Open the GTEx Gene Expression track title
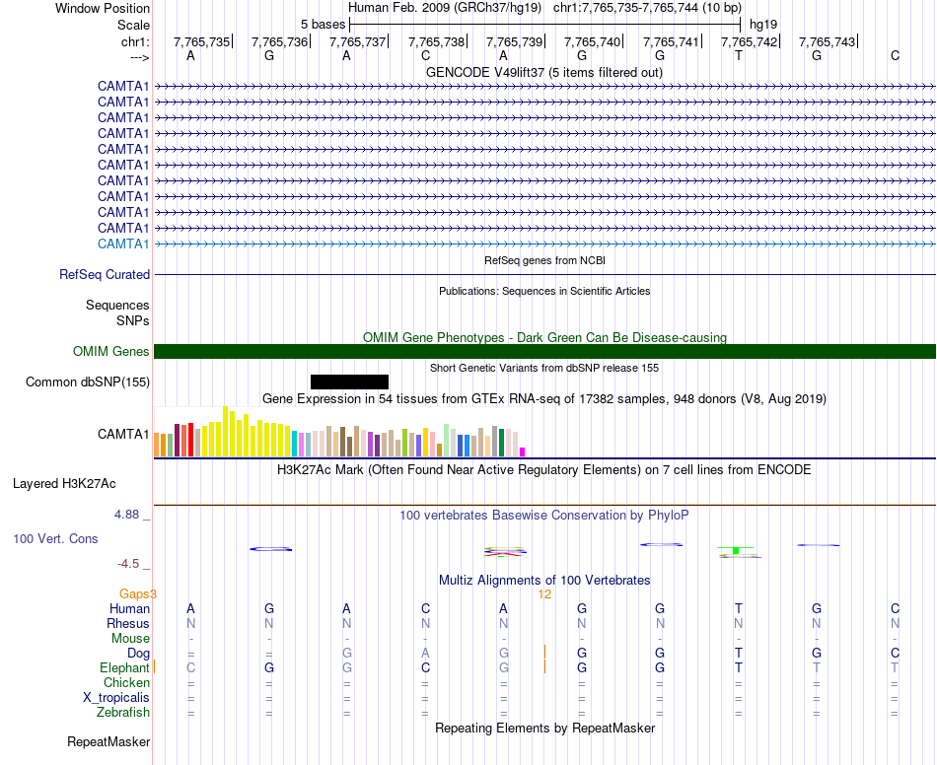 pyautogui.click(x=543, y=398)
